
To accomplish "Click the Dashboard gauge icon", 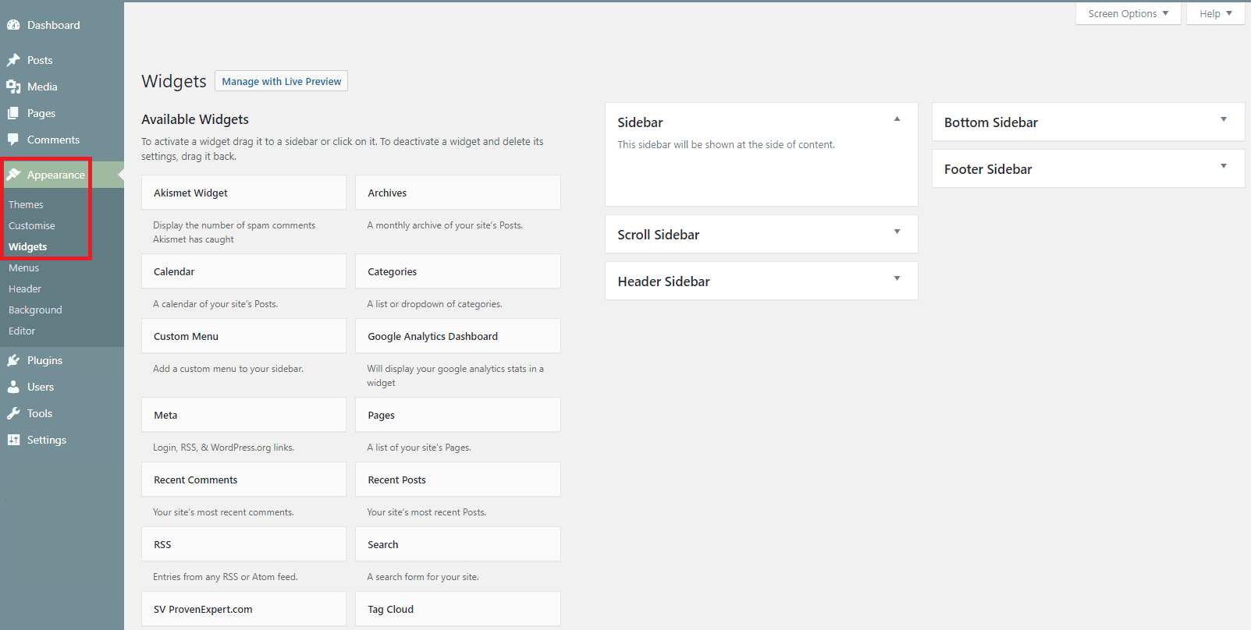I will pyautogui.click(x=13, y=25).
